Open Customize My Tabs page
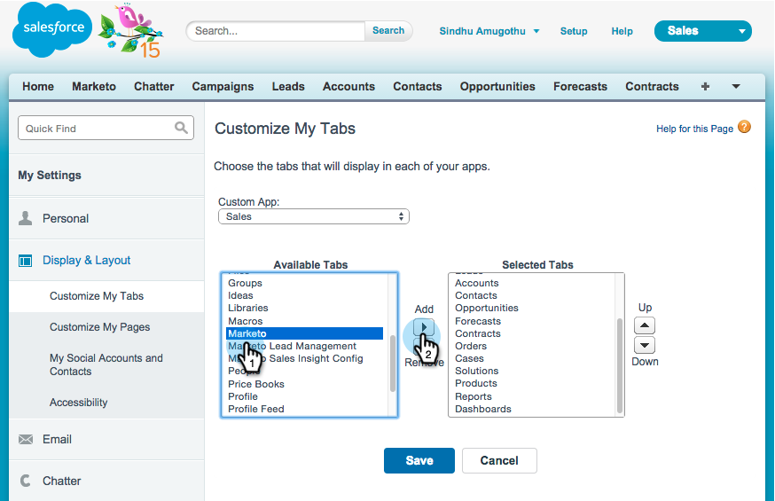The image size is (775, 501). [97, 296]
